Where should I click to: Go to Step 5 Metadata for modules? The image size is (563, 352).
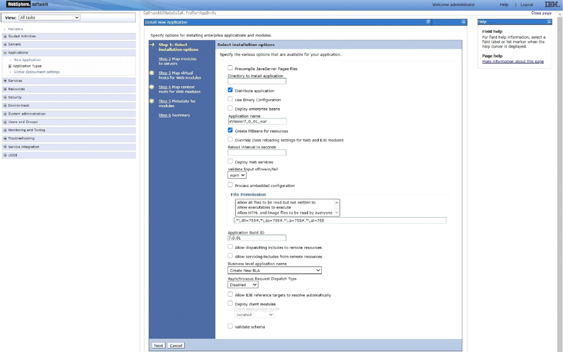[x=177, y=103]
